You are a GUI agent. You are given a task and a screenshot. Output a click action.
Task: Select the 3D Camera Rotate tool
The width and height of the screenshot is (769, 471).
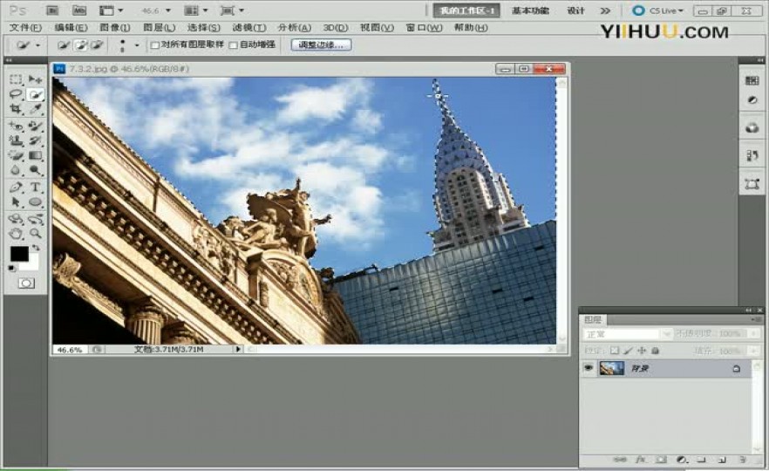point(35,219)
